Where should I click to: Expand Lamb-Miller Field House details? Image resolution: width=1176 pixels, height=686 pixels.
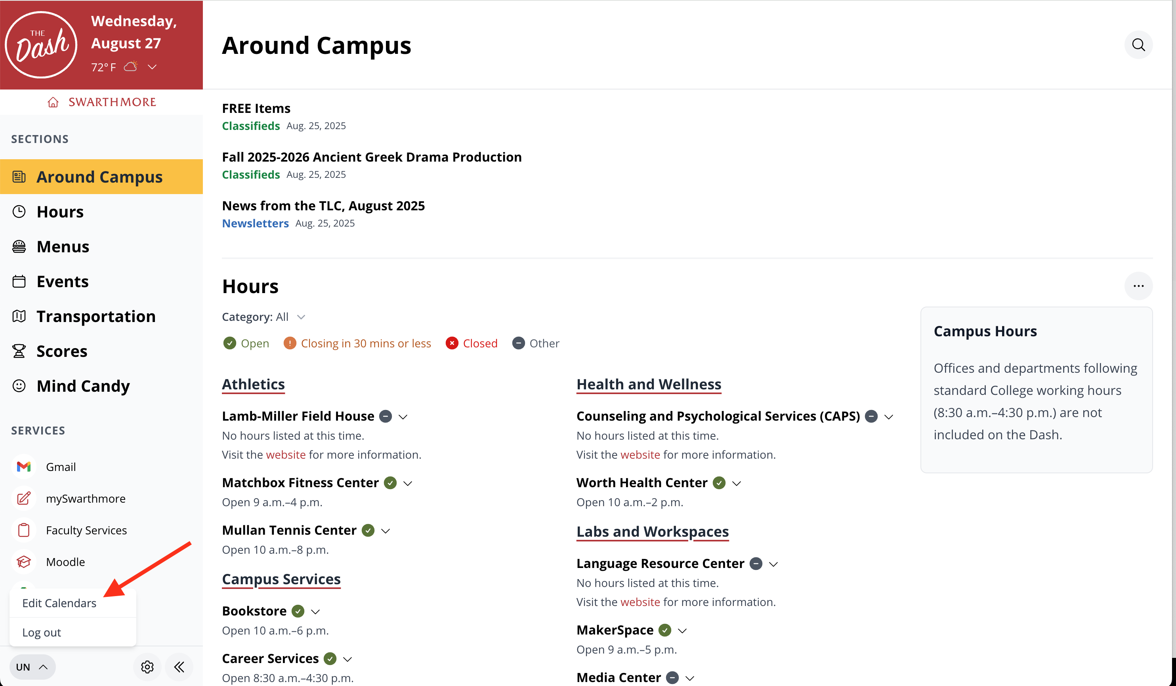point(403,416)
